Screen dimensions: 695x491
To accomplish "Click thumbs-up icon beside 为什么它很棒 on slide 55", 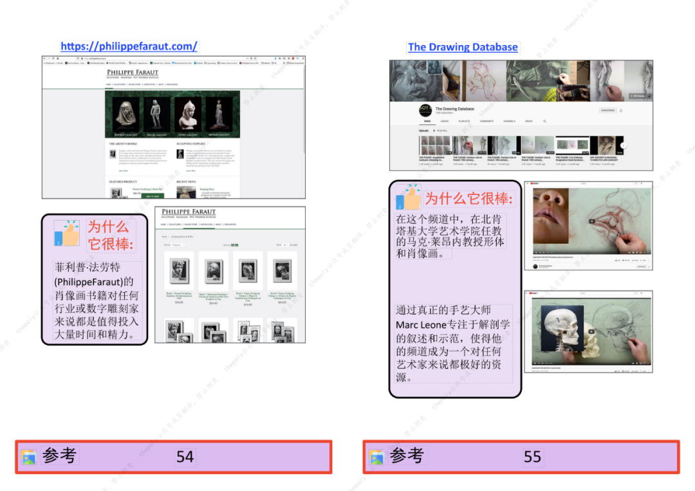I will click(408, 197).
